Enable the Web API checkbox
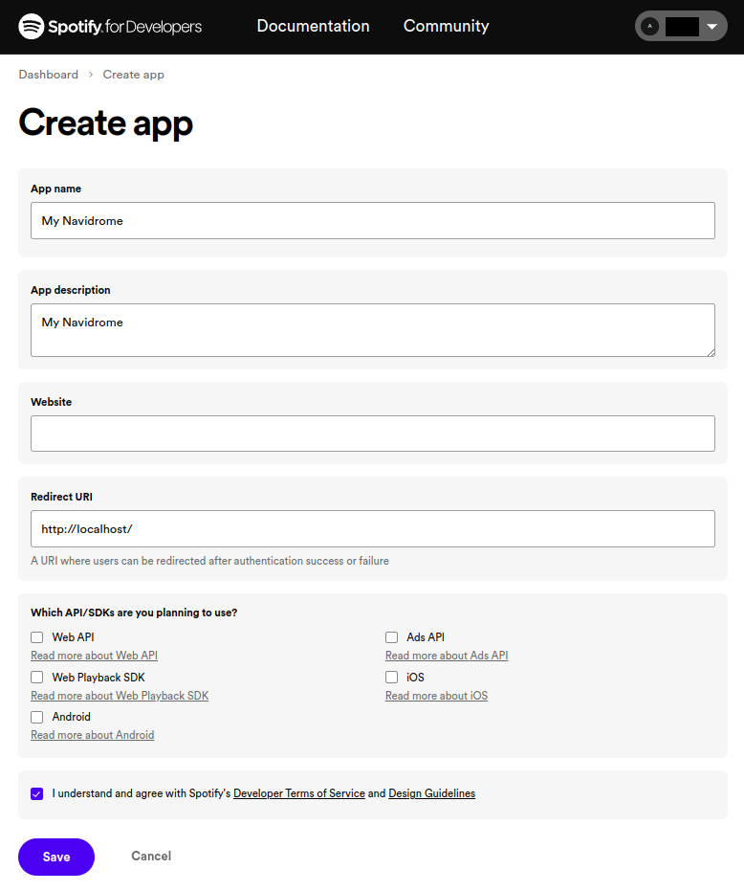 point(37,637)
